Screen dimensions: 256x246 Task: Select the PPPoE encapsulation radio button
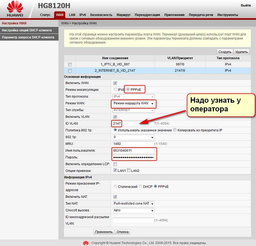128,89
